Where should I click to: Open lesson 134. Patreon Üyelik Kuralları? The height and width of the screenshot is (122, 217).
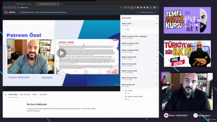click(134, 97)
